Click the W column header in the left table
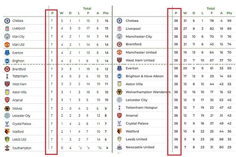236x157 pixels. click(61, 13)
